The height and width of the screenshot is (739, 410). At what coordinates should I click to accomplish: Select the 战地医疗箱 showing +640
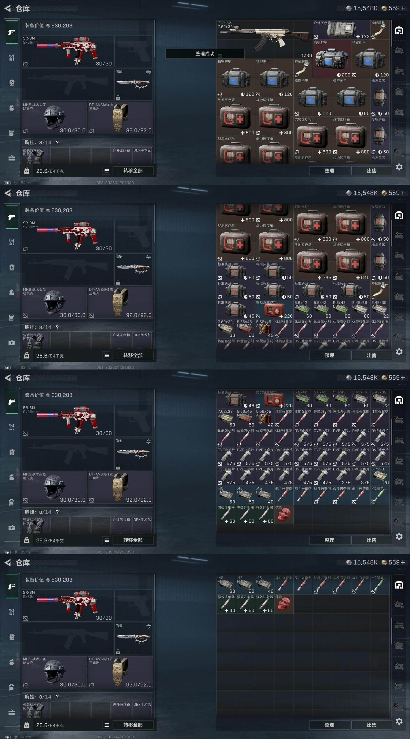pos(351,262)
